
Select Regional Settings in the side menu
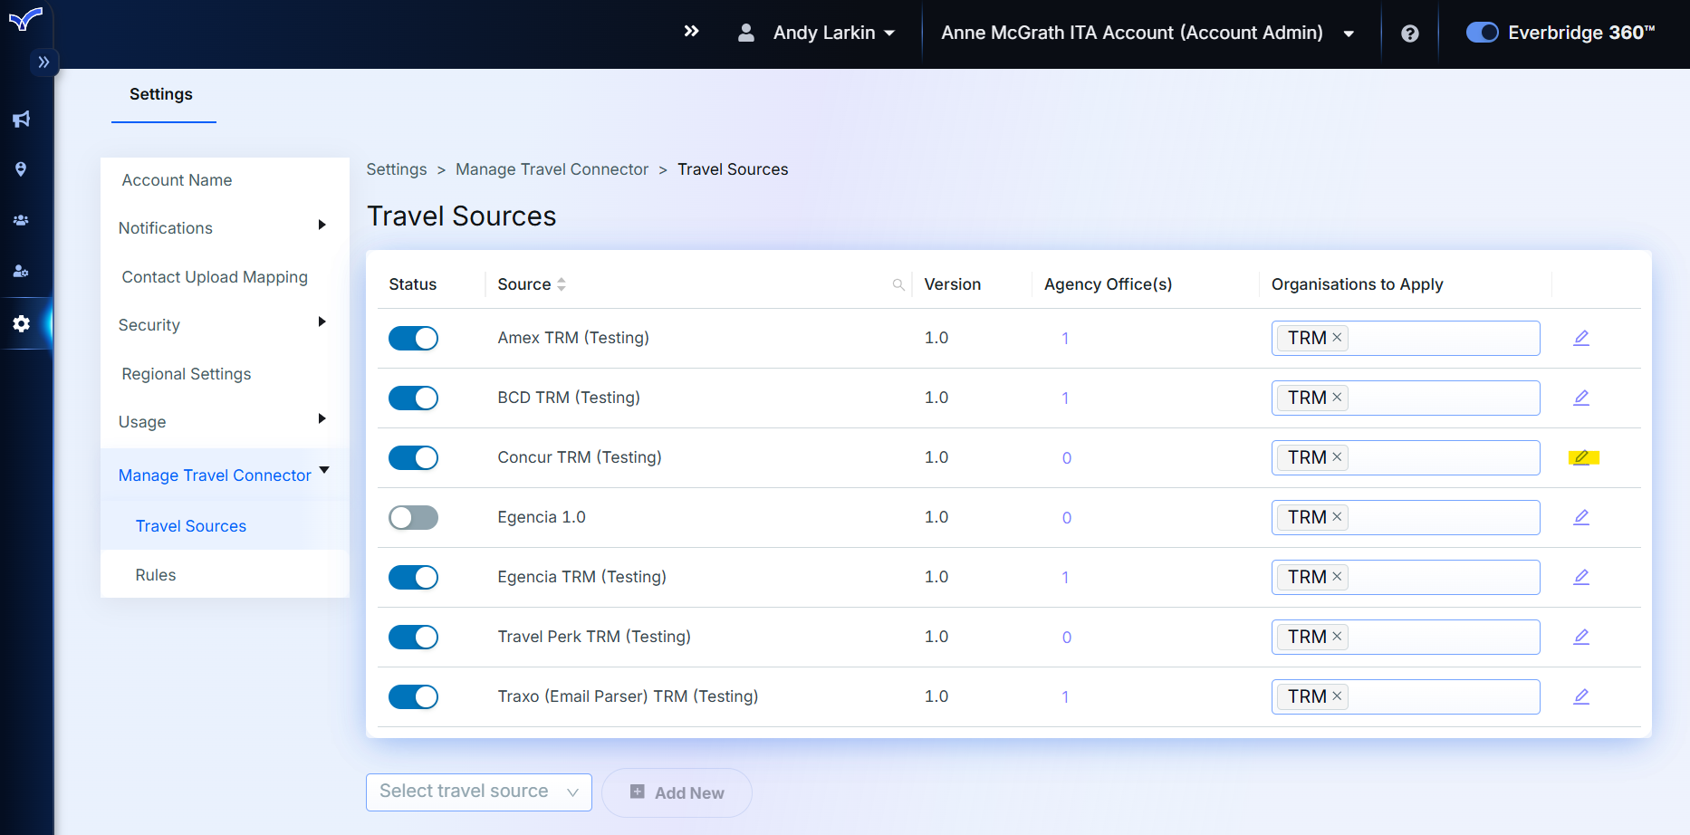(187, 374)
